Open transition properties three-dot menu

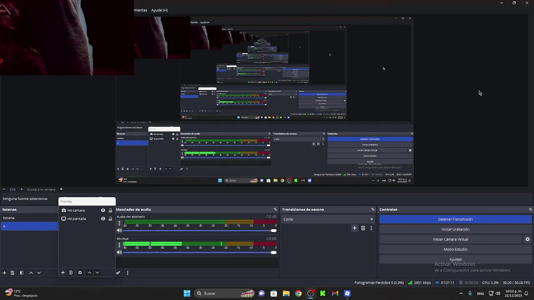point(371,228)
